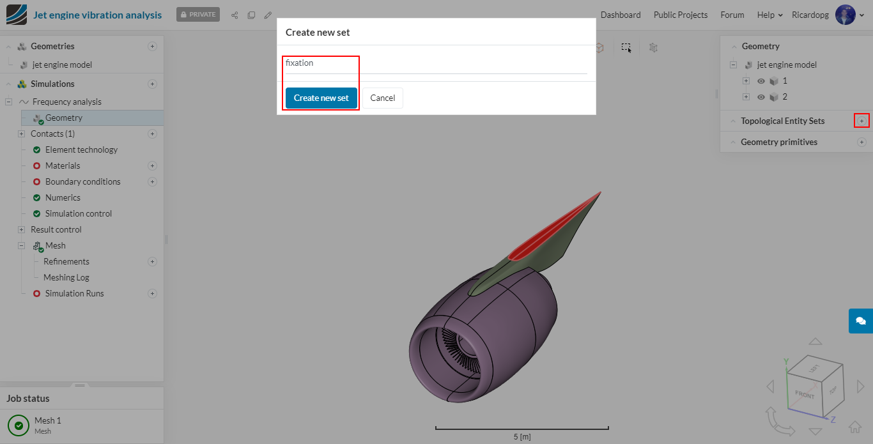This screenshot has height=444, width=873.
Task: Select the Geometry item under Frequency analysis
Action: [x=64, y=118]
